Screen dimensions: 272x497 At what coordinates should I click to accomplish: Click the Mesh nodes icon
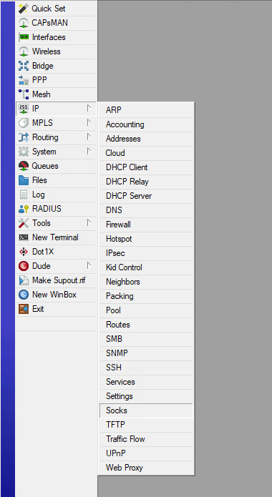[x=24, y=94]
